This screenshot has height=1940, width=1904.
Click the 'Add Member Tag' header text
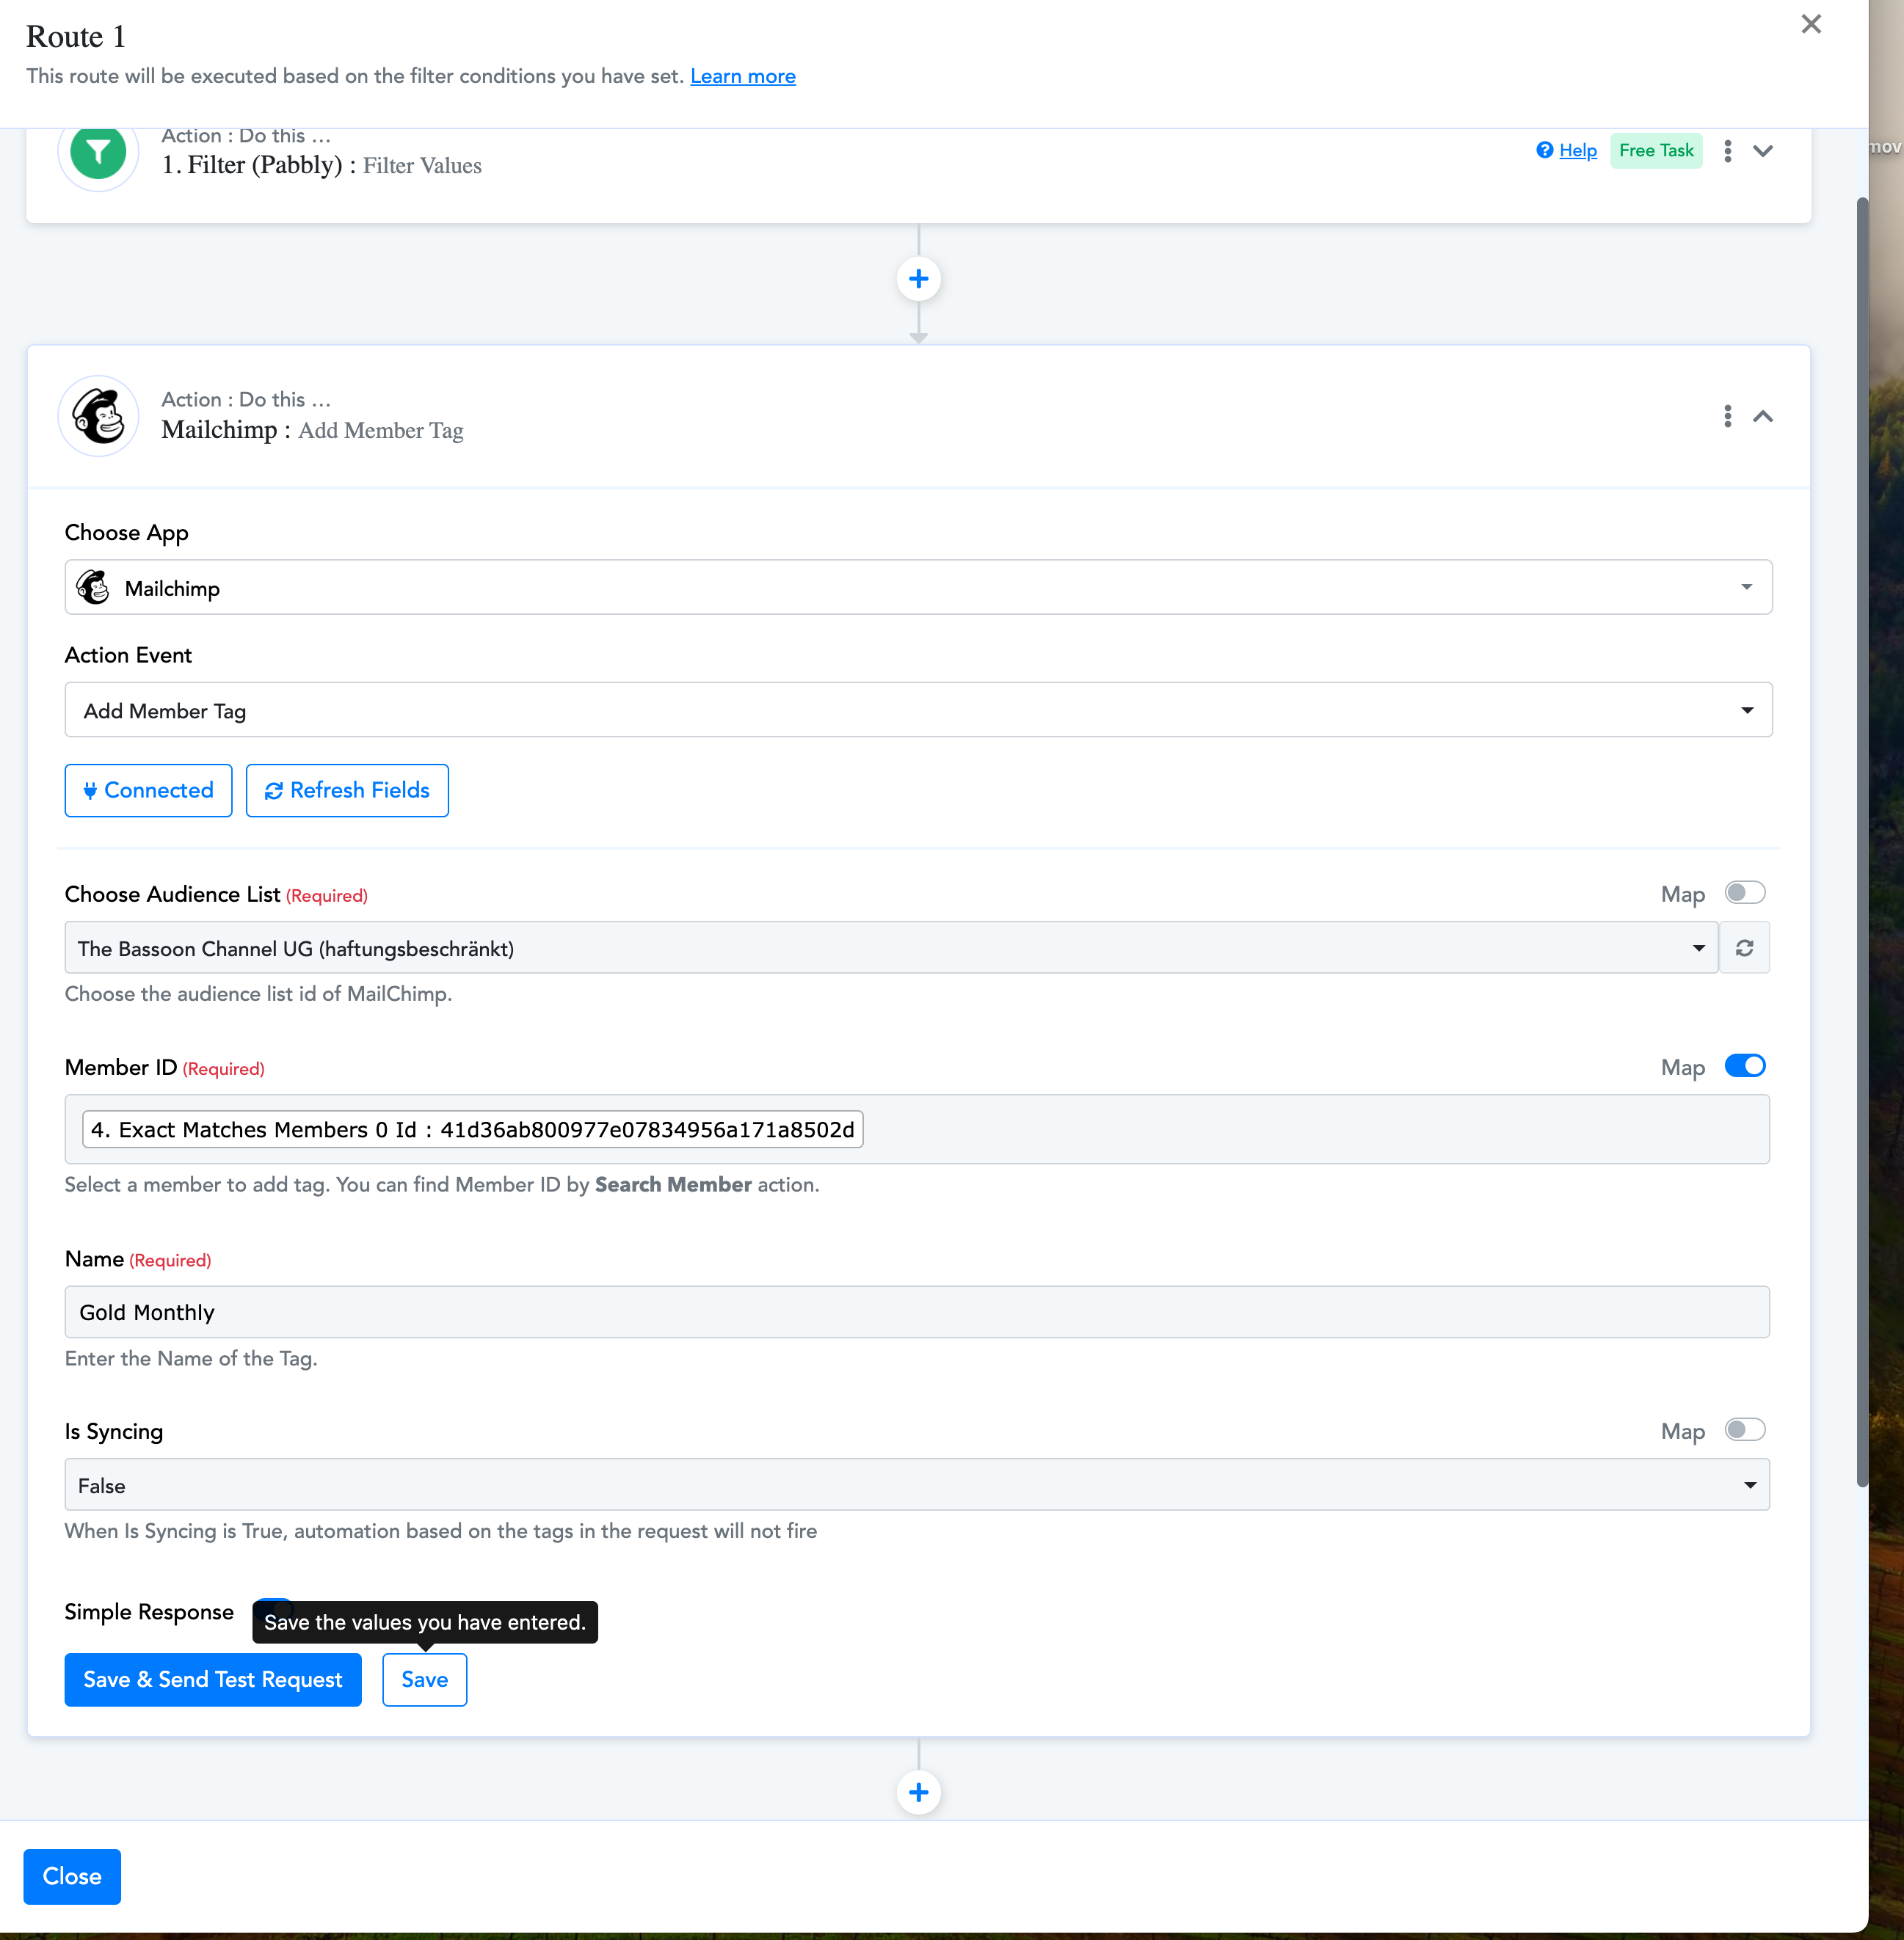point(380,431)
